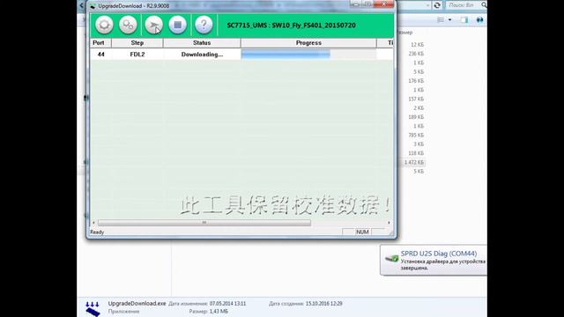Click the UpgradeDownload title bar icon
564x317 pixels.
click(93, 6)
